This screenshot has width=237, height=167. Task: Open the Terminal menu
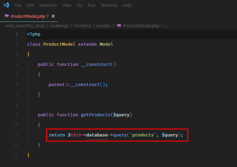point(109,5)
